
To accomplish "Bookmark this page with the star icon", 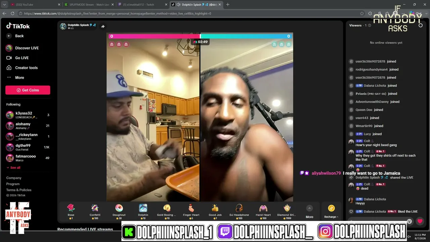I will point(362,13).
